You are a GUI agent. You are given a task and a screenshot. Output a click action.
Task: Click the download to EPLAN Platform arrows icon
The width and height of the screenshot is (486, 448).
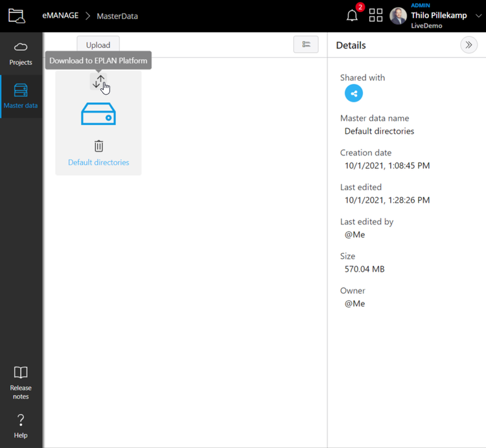tap(98, 82)
